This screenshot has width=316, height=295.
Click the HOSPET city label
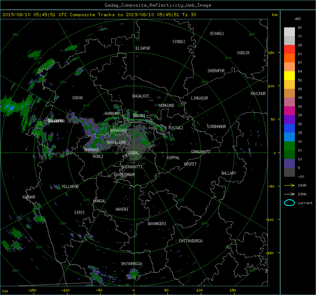point(190,164)
